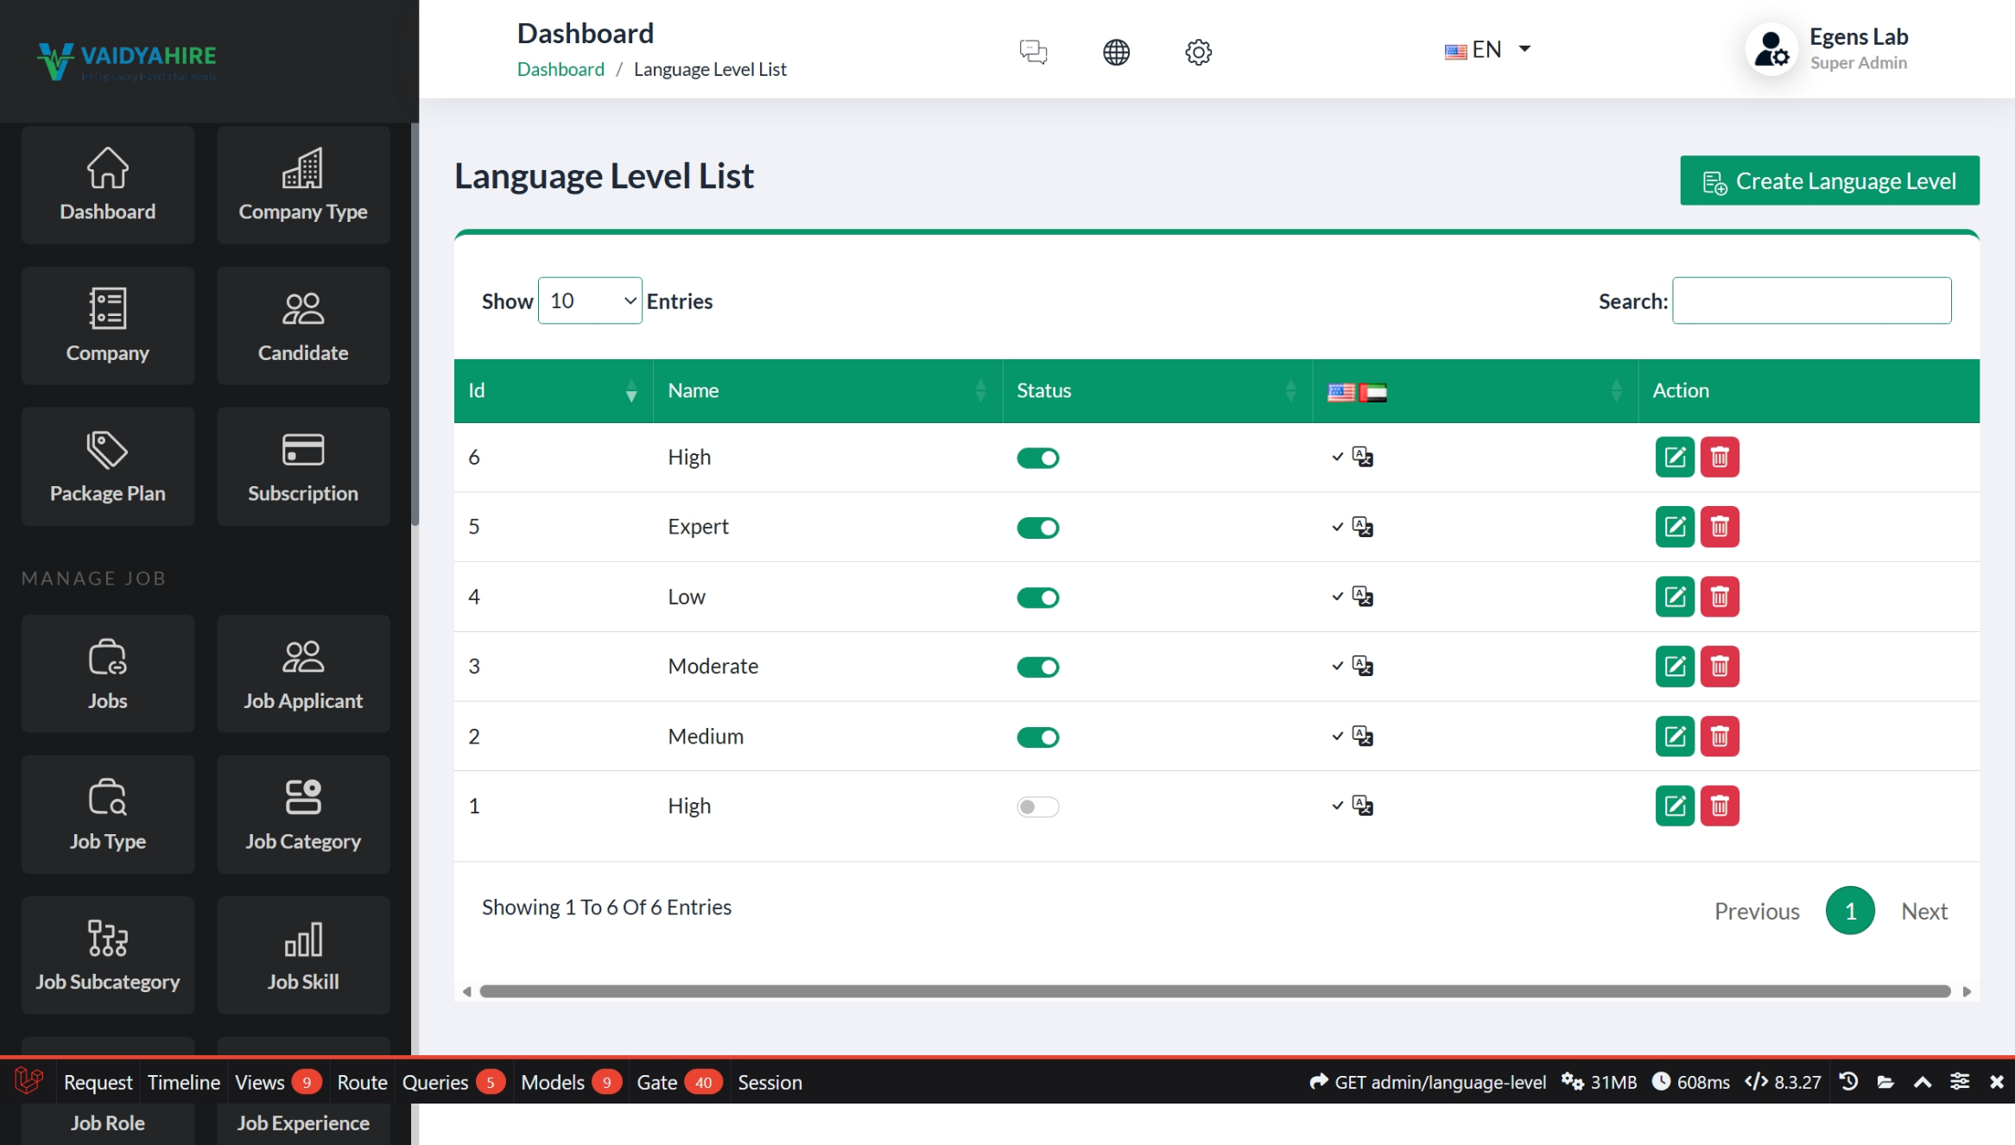Turn off status for Expert level
Image resolution: width=2015 pixels, height=1145 pixels.
pyautogui.click(x=1037, y=528)
